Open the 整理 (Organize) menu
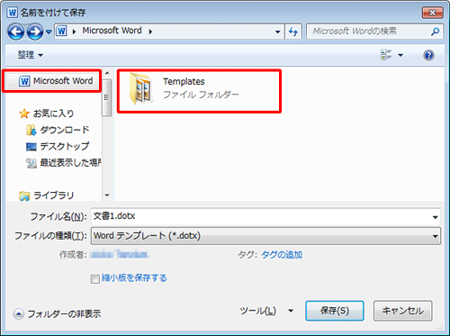The height and width of the screenshot is (336, 450). (30, 55)
